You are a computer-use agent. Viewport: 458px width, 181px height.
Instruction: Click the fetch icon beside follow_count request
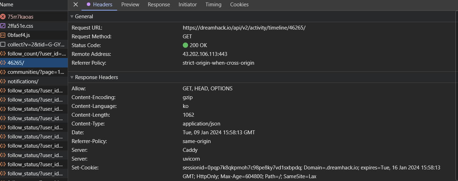[x=3, y=53]
